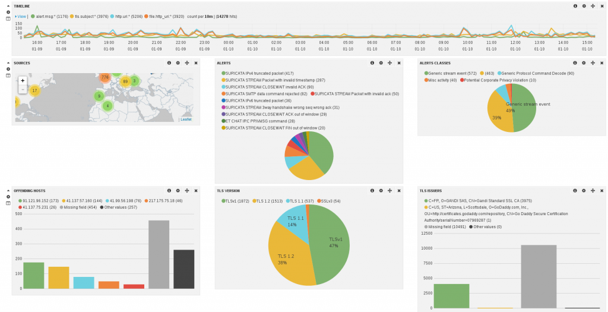Click move icon on the Alerts panel
Screen dimensions: 608x312
pos(390,63)
